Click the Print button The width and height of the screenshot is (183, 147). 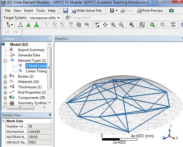(x=127, y=11)
